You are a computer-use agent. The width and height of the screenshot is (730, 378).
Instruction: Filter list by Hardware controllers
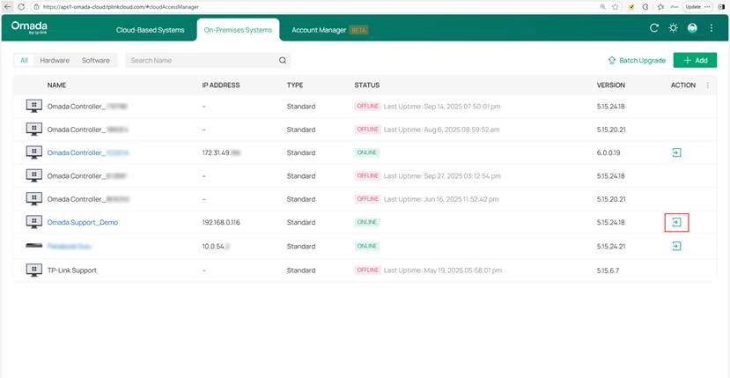[x=55, y=61]
